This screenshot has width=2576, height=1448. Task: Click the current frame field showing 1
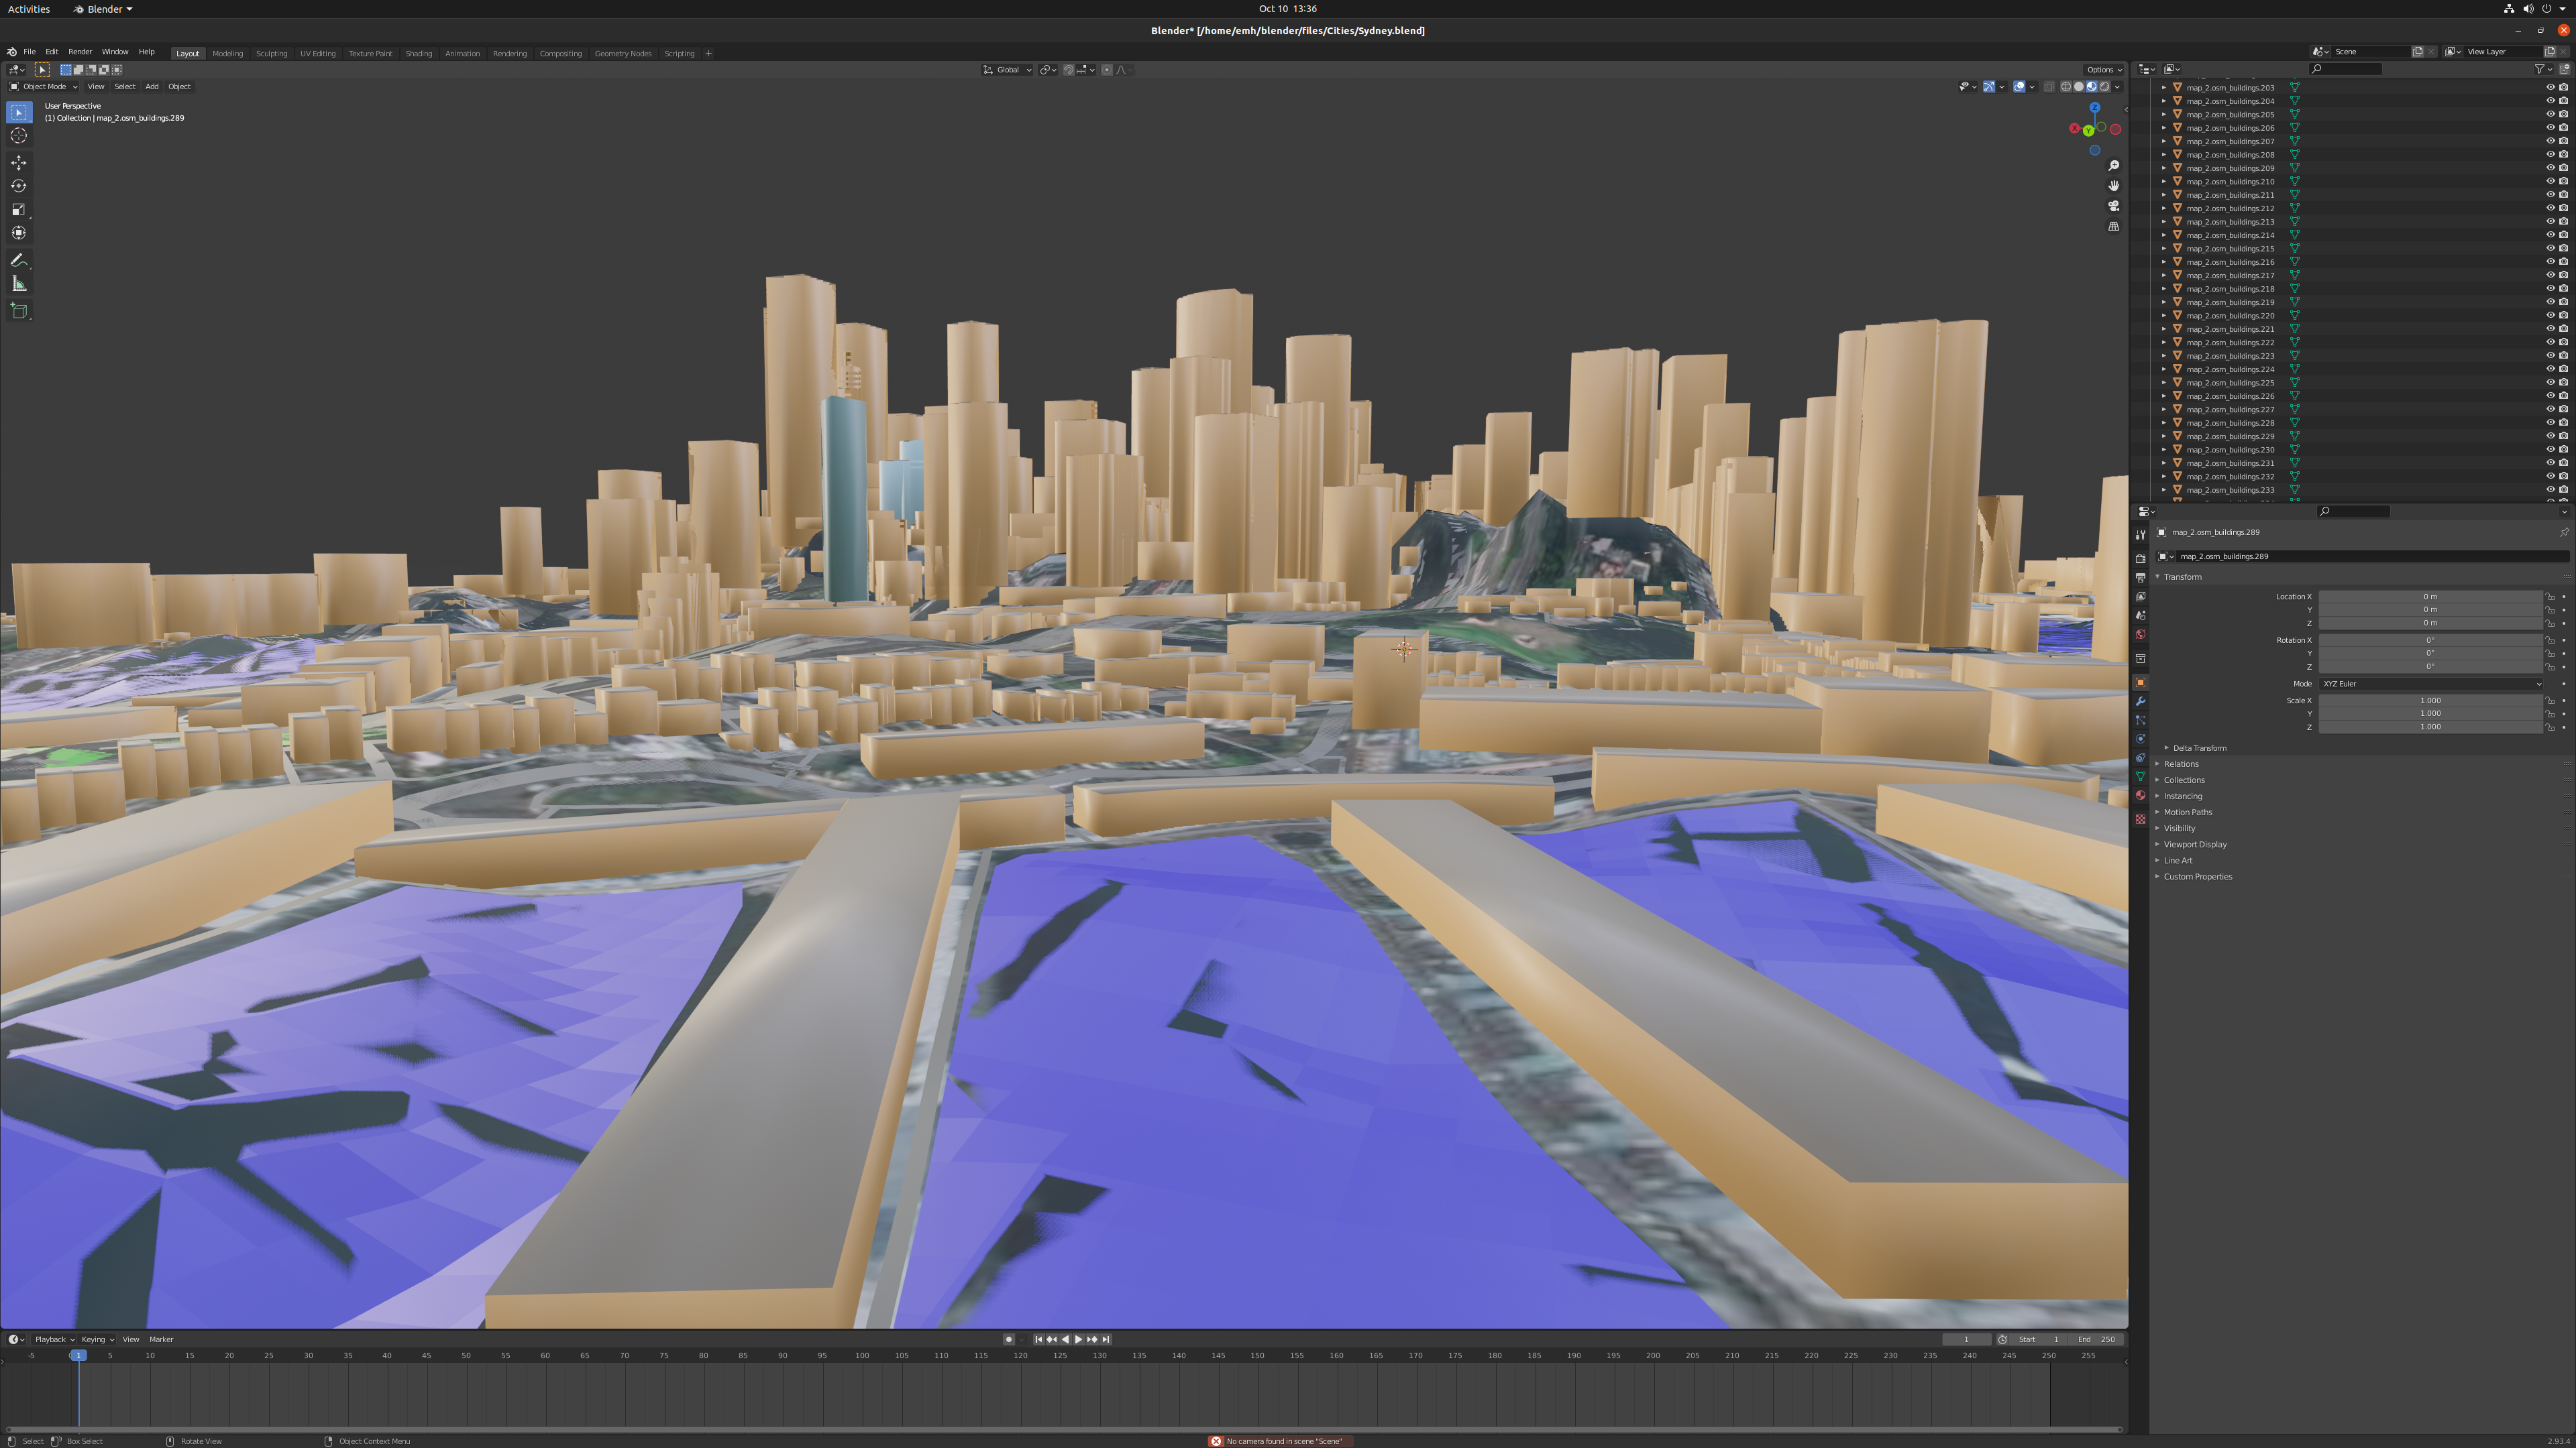1966,1340
